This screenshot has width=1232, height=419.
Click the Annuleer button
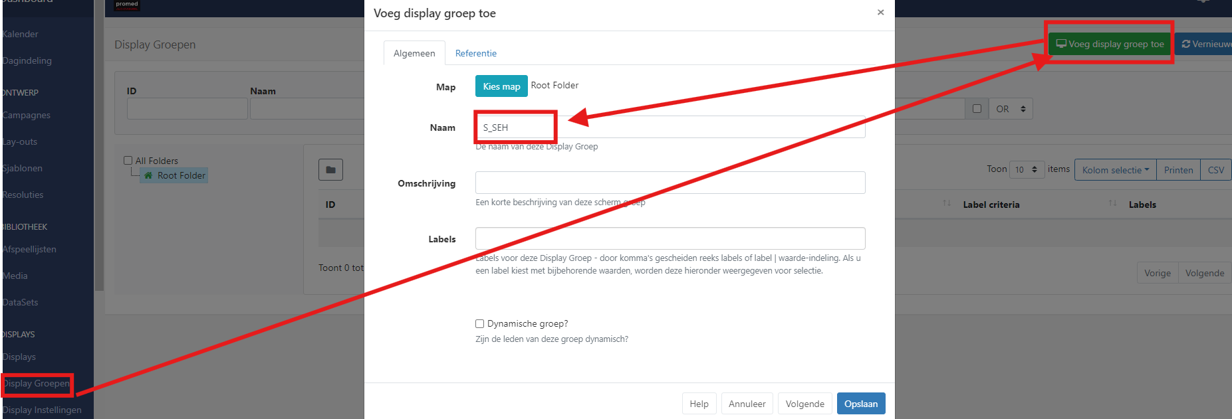(x=747, y=404)
